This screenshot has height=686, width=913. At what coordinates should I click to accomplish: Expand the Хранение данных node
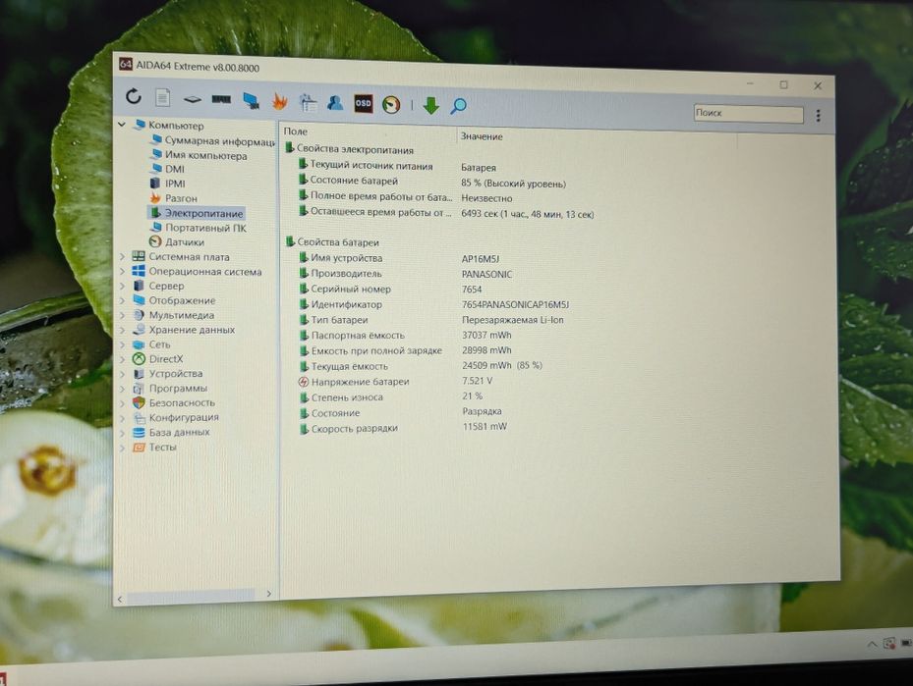122,330
